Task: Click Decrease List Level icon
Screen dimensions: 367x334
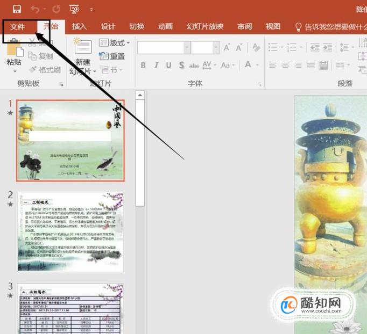Action: [x=315, y=47]
